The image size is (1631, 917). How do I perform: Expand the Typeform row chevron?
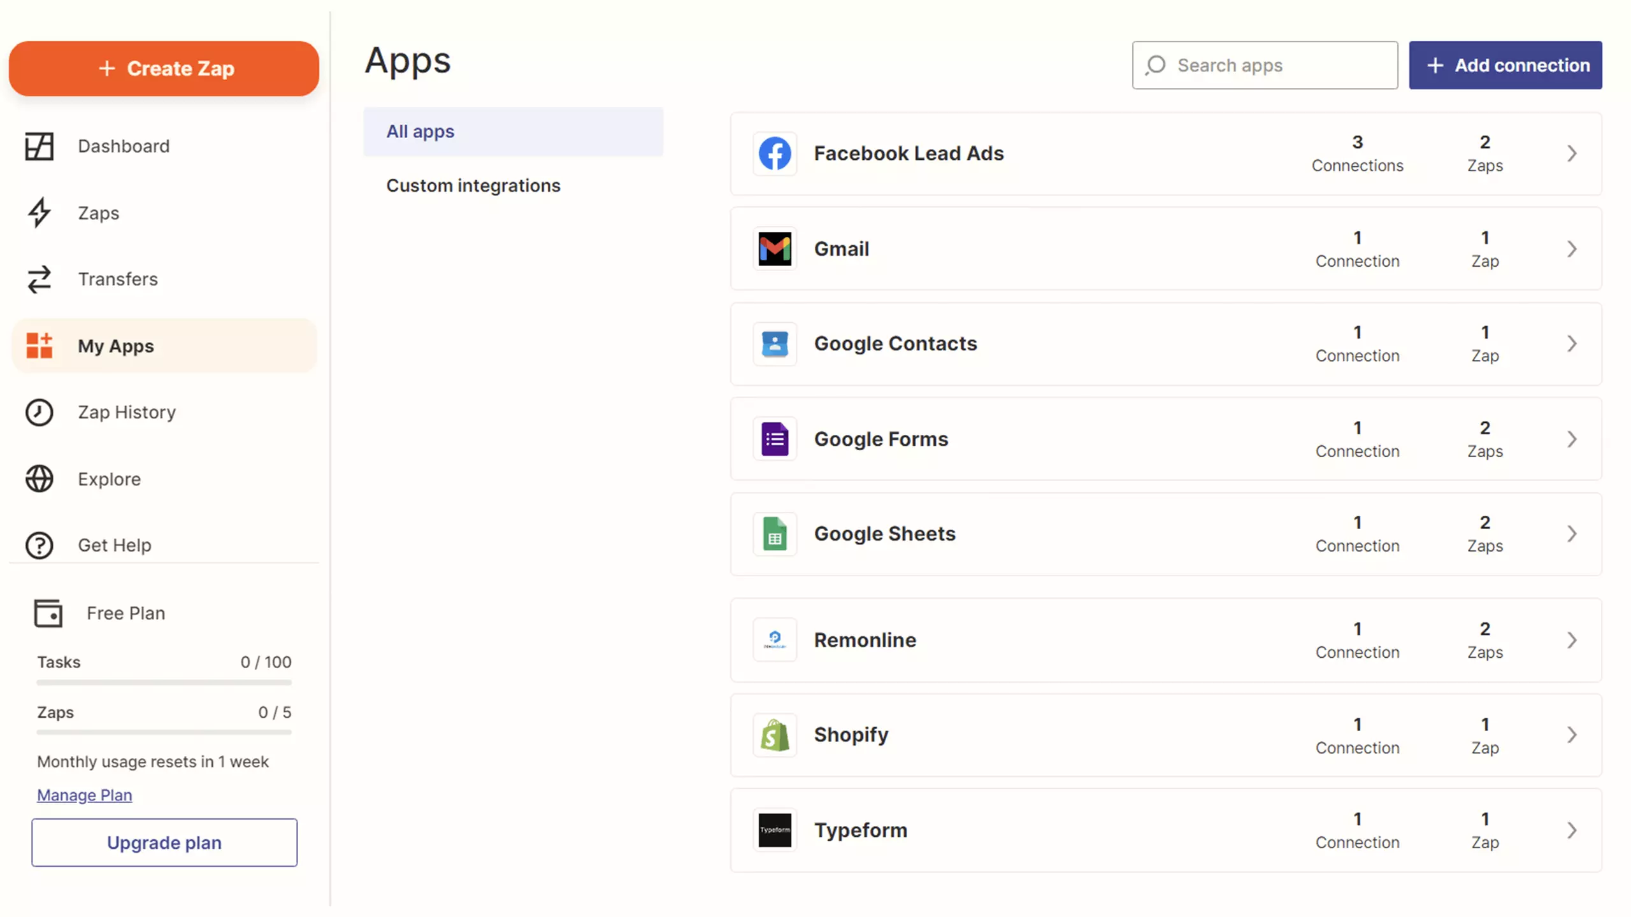point(1572,830)
